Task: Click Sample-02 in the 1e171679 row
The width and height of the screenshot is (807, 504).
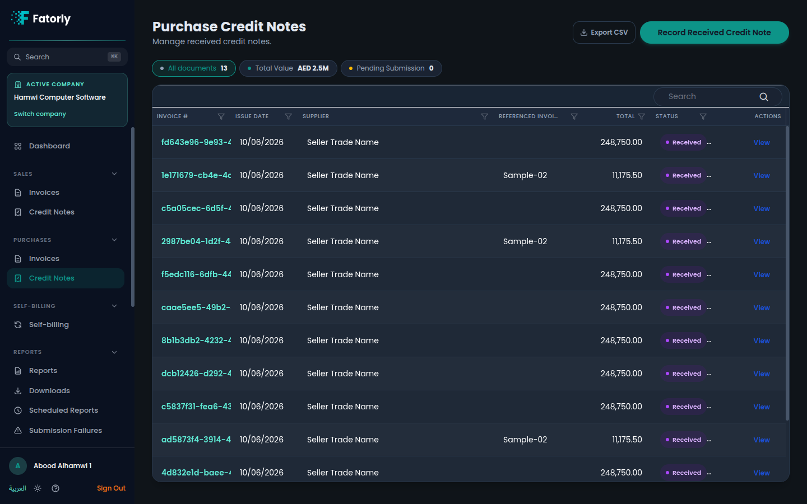Action: pyautogui.click(x=525, y=175)
